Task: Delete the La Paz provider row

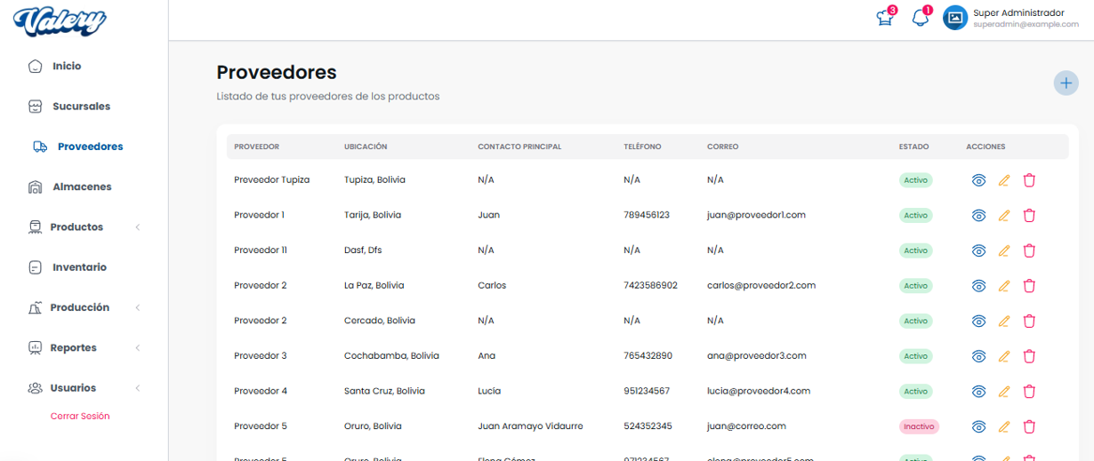Action: pyautogui.click(x=1029, y=286)
